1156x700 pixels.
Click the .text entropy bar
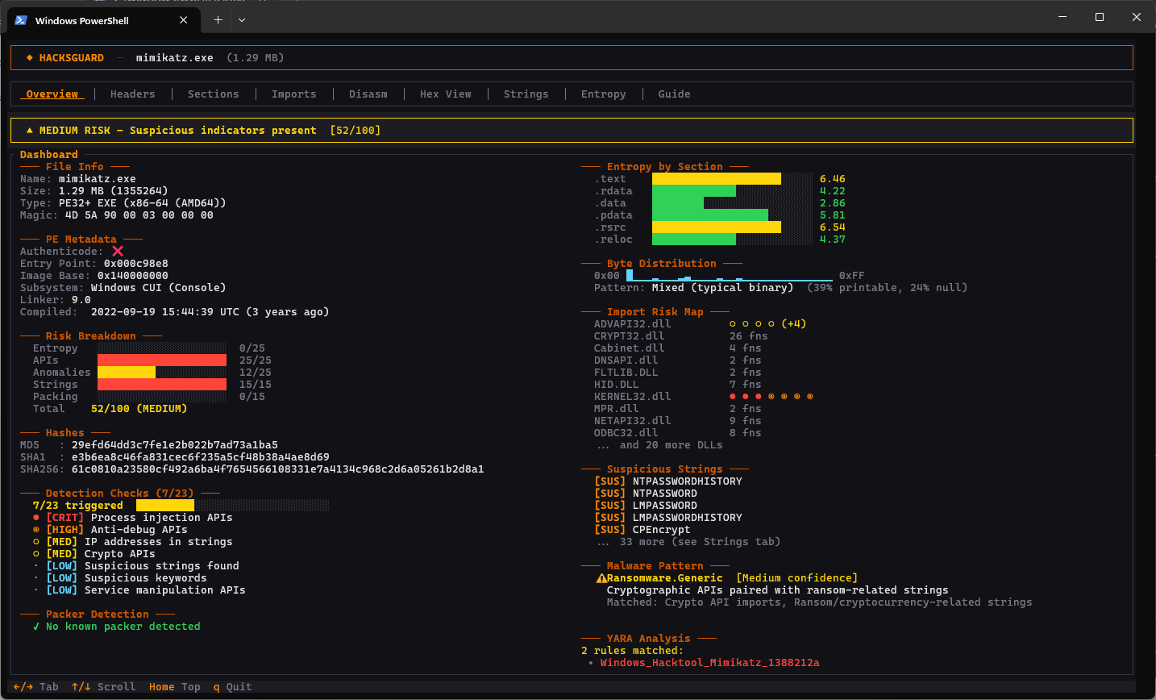click(x=717, y=179)
